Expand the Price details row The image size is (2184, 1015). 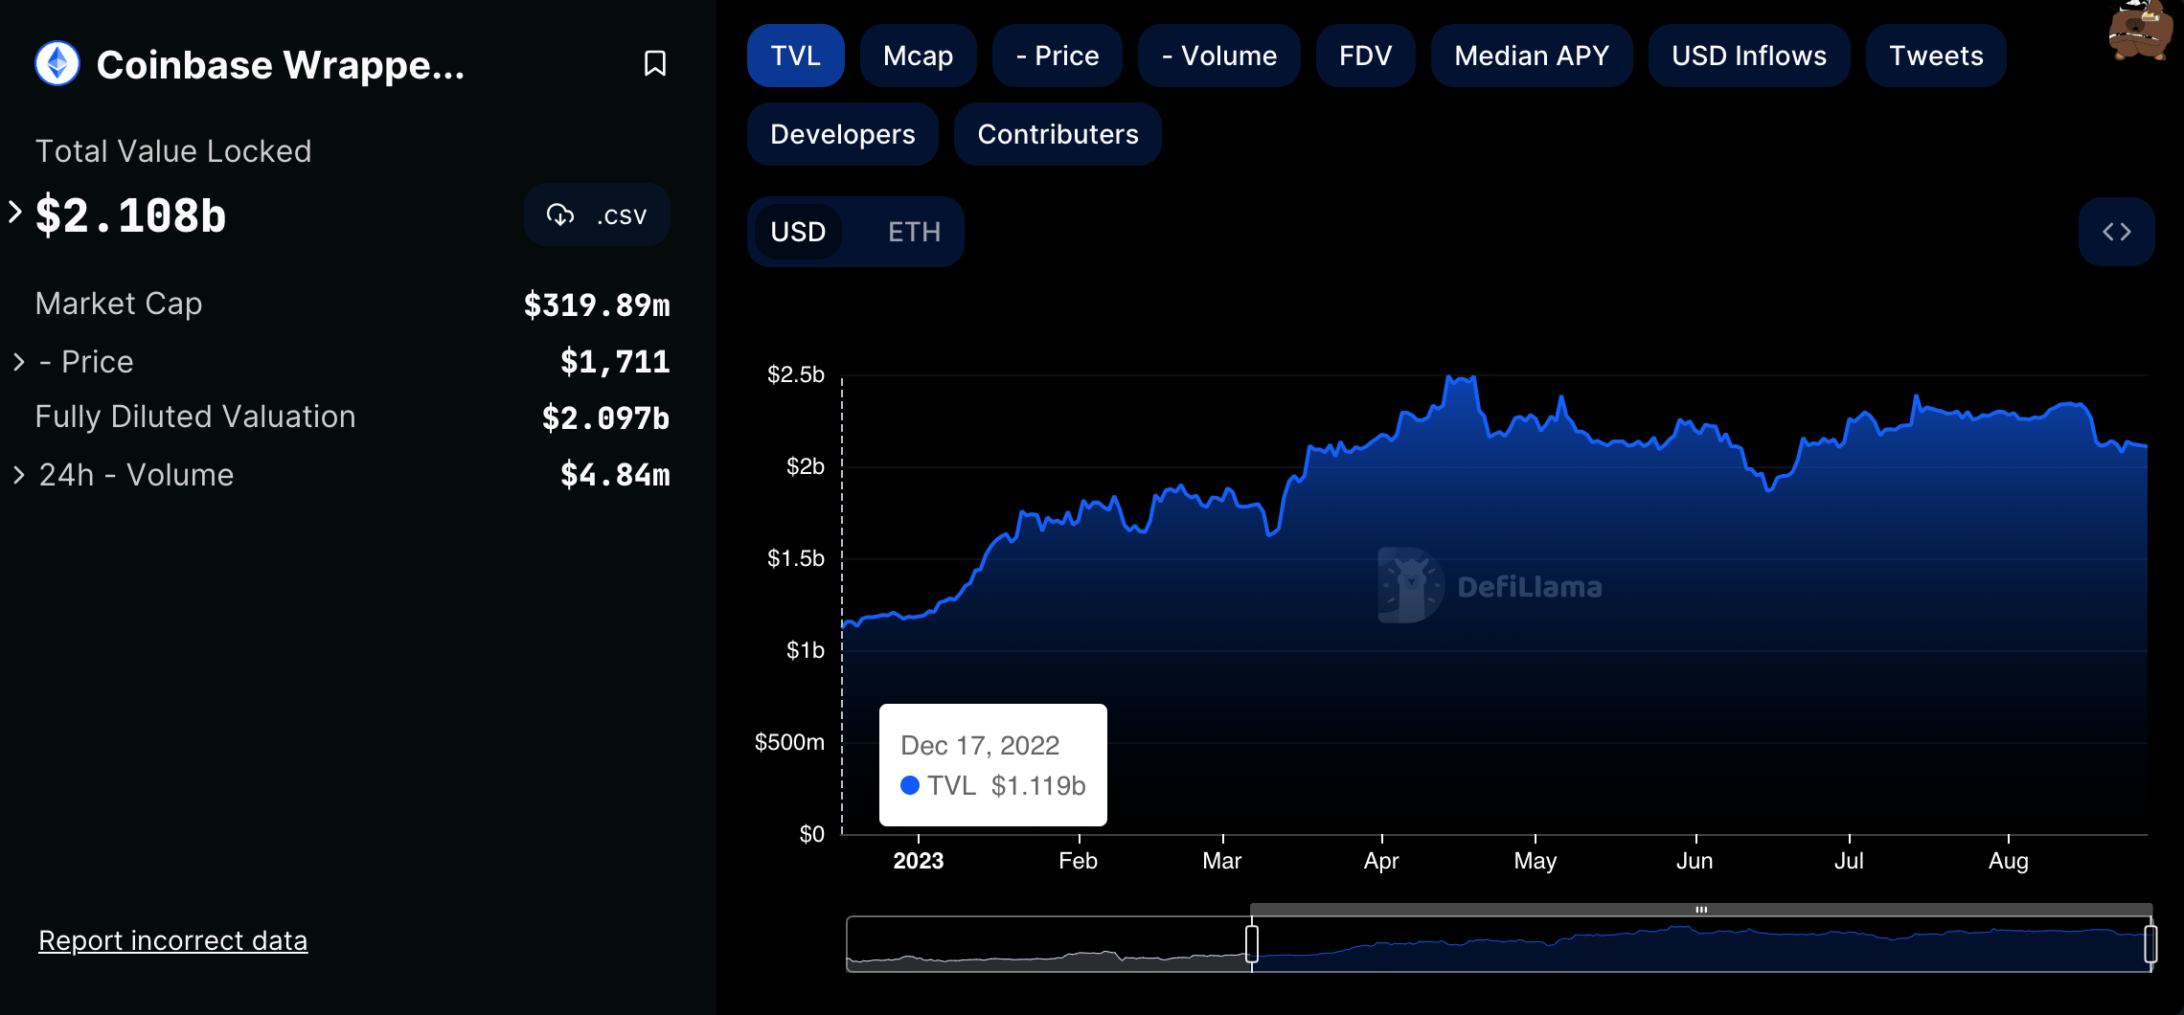pyautogui.click(x=19, y=362)
